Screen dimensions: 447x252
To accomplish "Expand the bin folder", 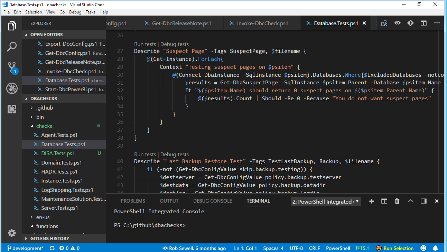I will [x=39, y=117].
